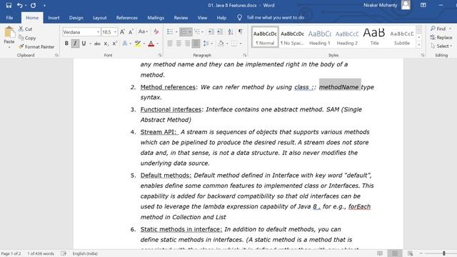
Task: Apply the Normal style
Action: [265, 36]
